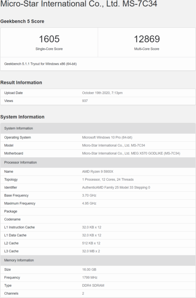Click the 'Maximum Frequency' label
The height and width of the screenshot is (298, 196).
[x=20, y=203]
